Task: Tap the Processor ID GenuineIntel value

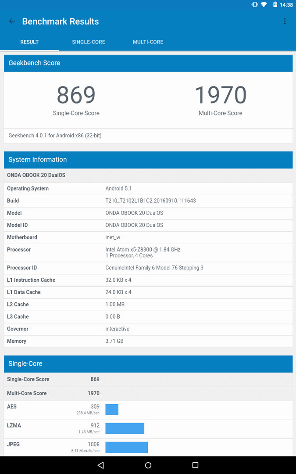Action: click(154, 268)
